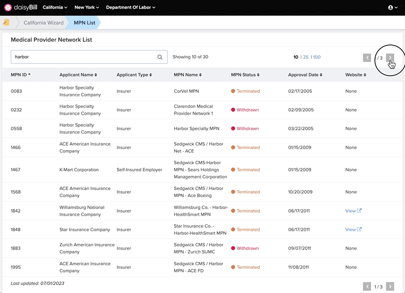Click Withdrawn status for MPN 1883

(245, 248)
